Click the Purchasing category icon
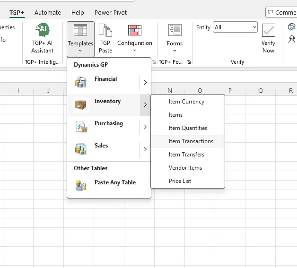The image size is (297, 268). tap(81, 127)
